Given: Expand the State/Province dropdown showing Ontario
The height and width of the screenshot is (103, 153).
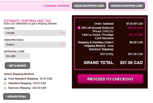Looking at the screenshot, I should [x=35, y=45].
